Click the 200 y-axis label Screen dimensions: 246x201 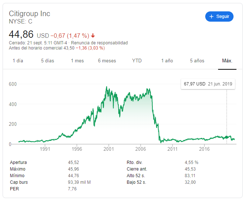click(13, 124)
